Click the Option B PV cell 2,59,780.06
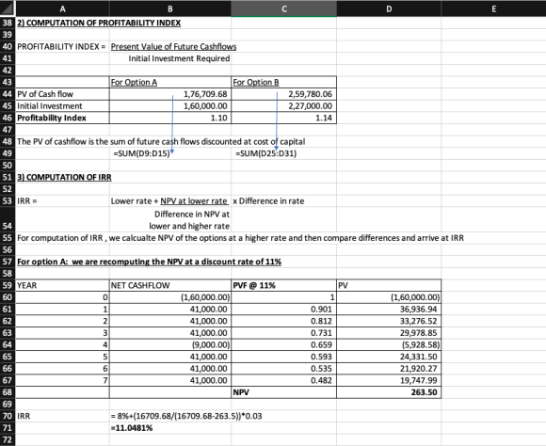Viewport: 546px width, 446px height. click(x=283, y=94)
